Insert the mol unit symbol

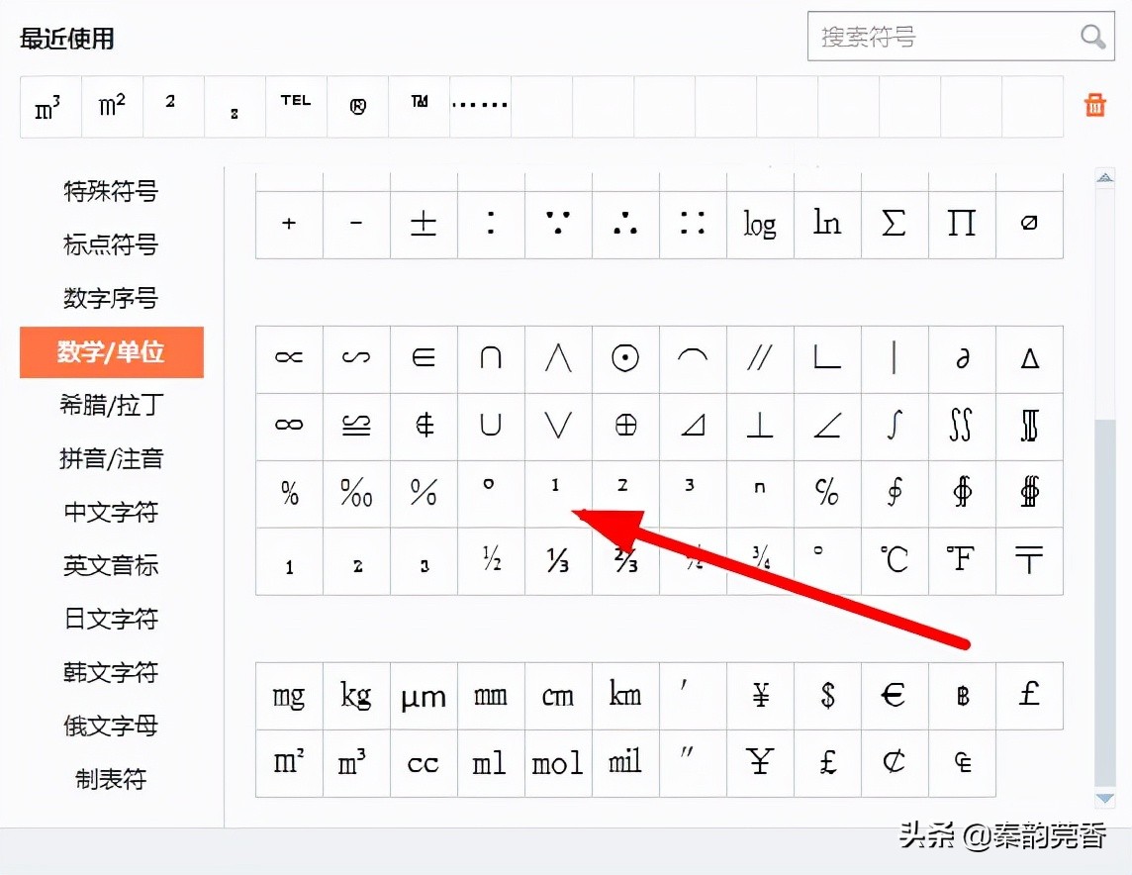(x=557, y=763)
